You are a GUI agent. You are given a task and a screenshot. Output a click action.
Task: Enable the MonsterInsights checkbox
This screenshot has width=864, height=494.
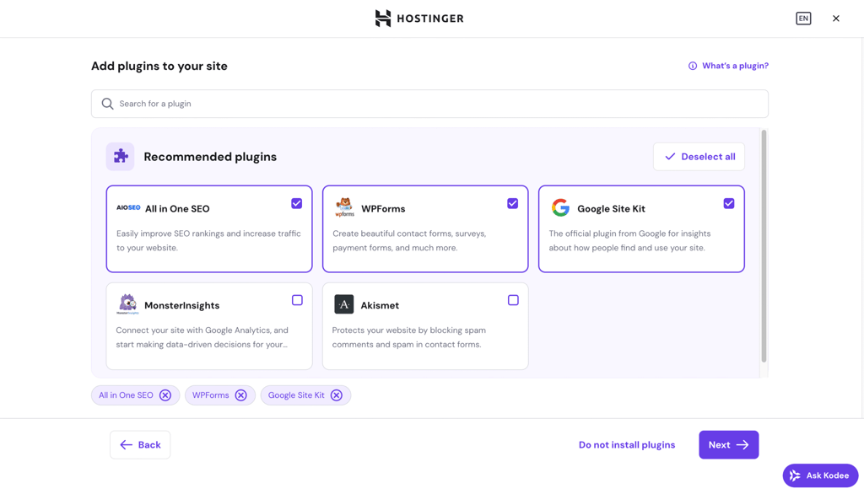pos(297,299)
